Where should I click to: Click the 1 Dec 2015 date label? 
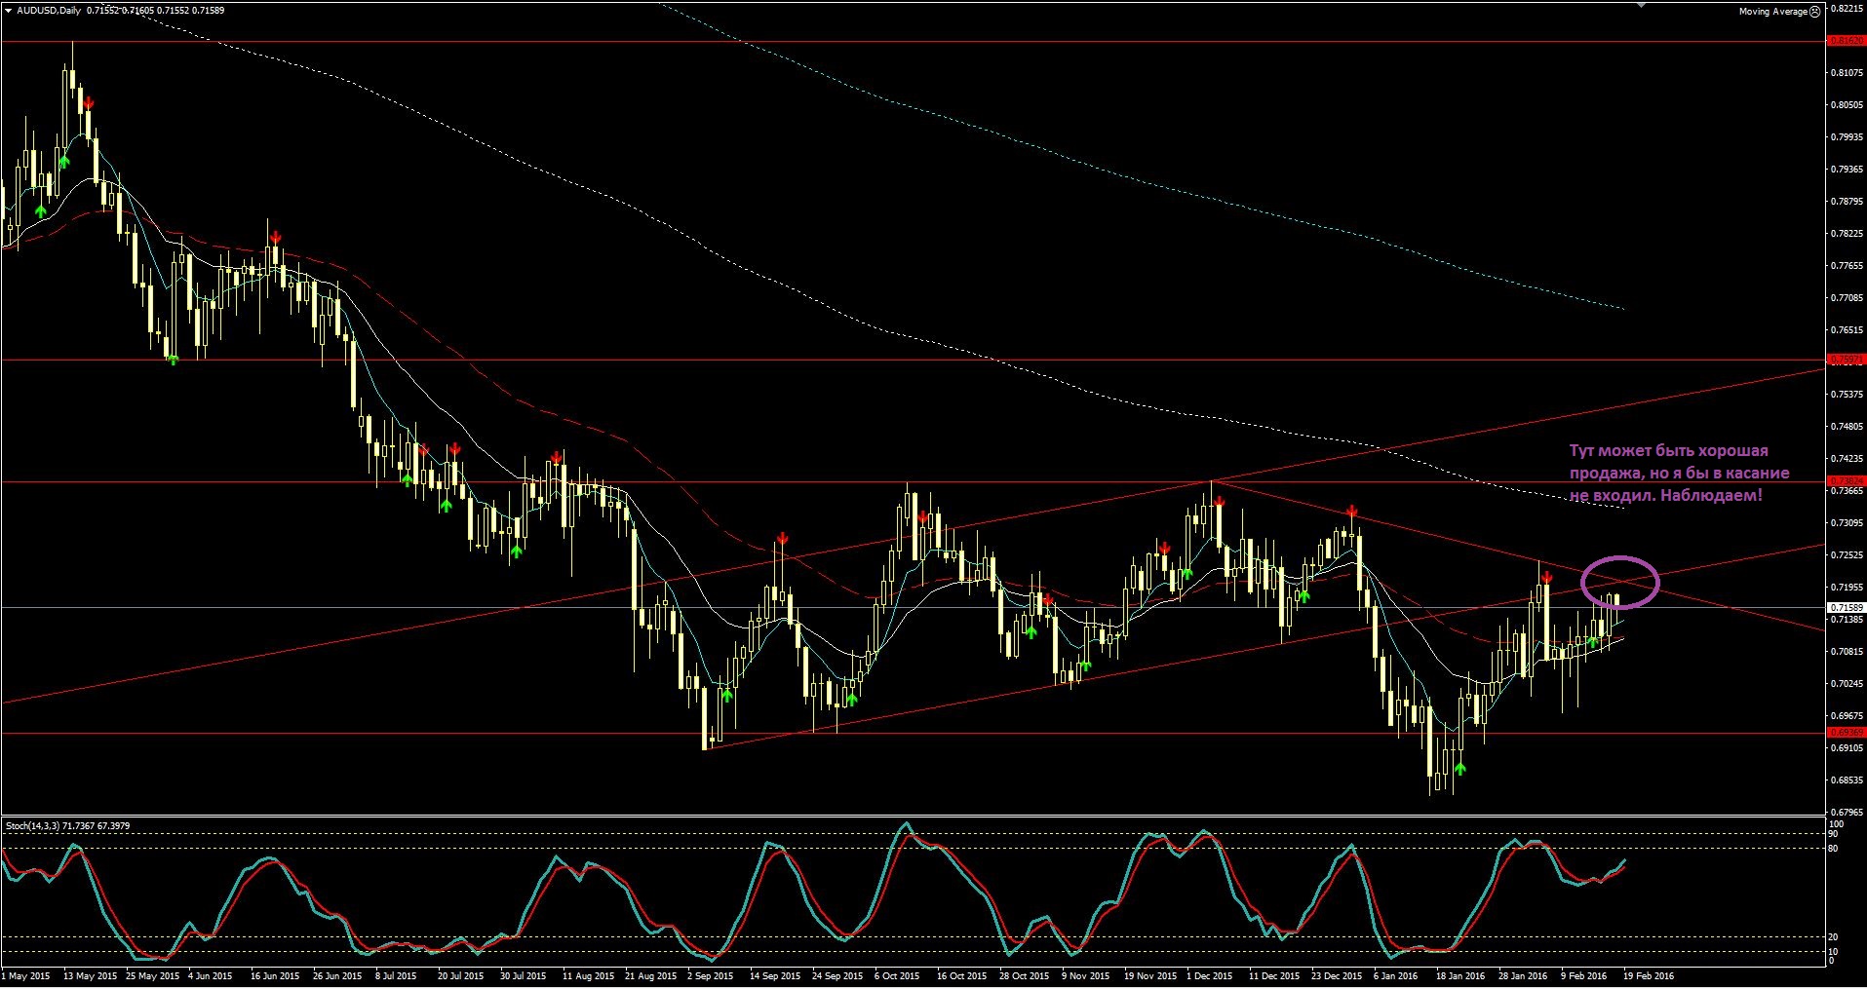[x=1209, y=975]
